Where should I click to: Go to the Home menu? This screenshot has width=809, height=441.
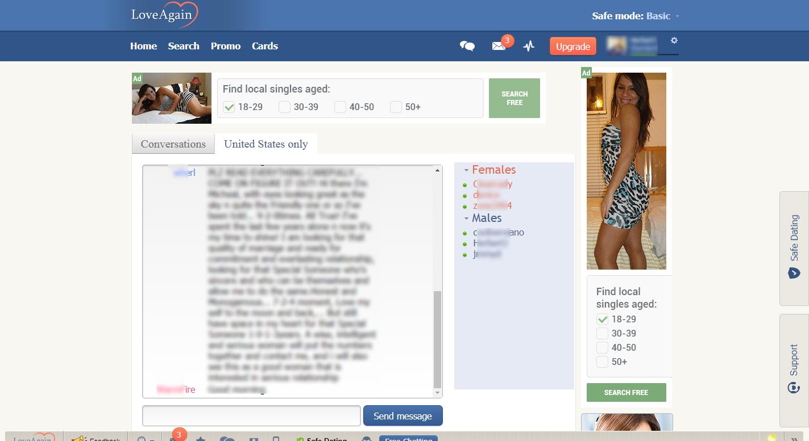(143, 46)
